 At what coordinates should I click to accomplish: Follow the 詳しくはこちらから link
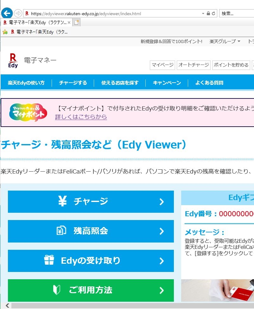tap(81, 117)
